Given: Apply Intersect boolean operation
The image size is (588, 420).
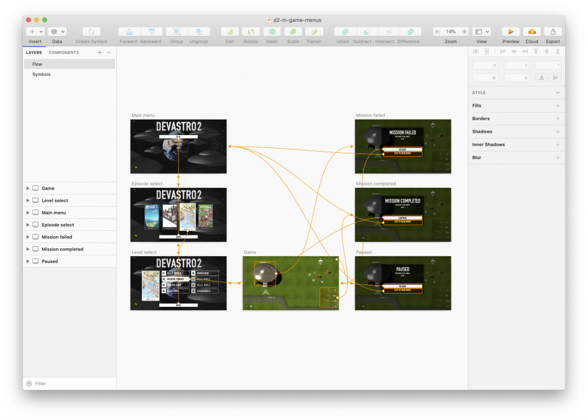Looking at the screenshot, I should tap(389, 32).
